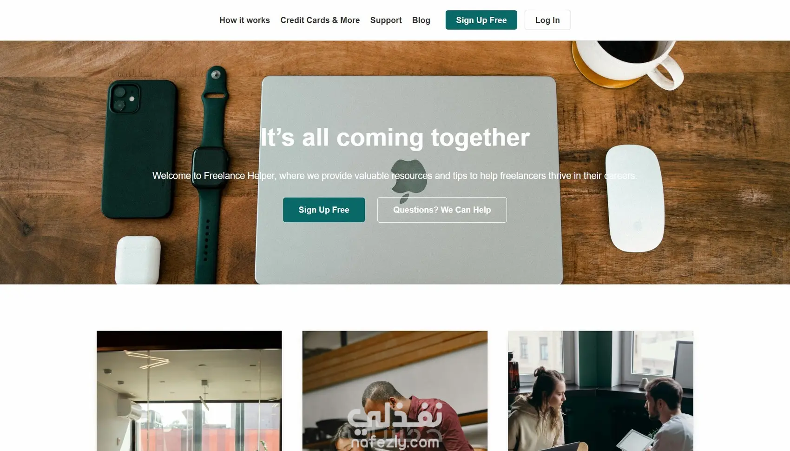Open the Support menu item
Image resolution: width=790 pixels, height=451 pixels.
[386, 20]
